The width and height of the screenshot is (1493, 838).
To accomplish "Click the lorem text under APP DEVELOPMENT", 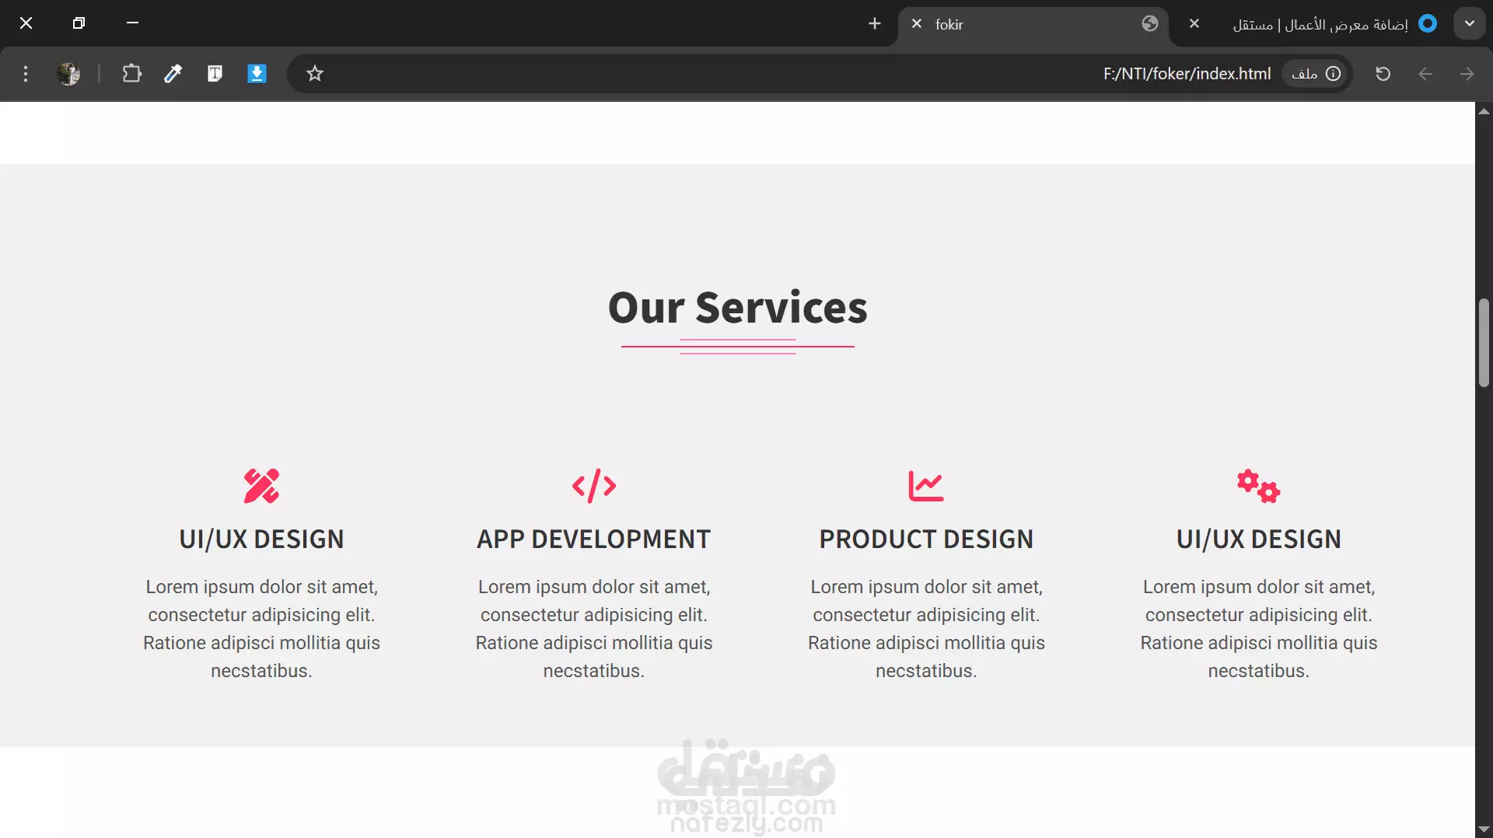I will pyautogui.click(x=594, y=629).
